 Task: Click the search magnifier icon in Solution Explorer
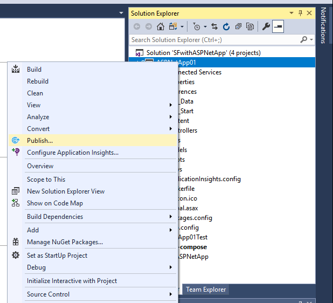click(x=304, y=39)
